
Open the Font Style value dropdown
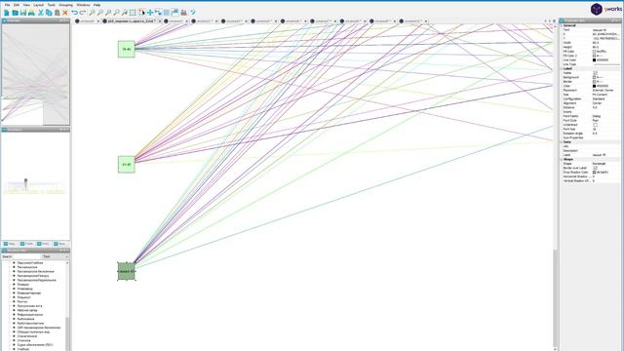tap(605, 120)
